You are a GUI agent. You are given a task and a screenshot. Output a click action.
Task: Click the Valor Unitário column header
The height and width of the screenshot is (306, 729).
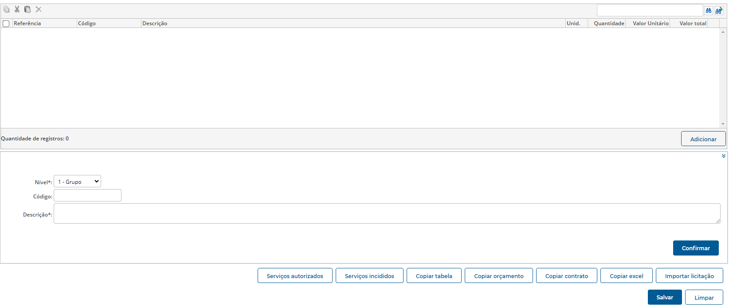tap(650, 23)
